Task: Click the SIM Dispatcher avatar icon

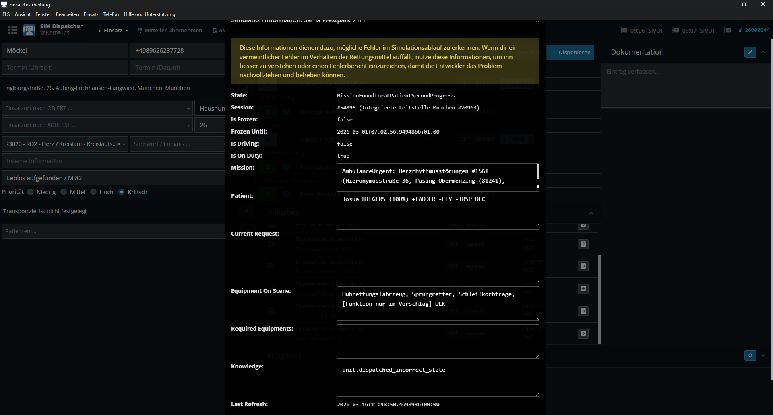Action: click(x=29, y=30)
